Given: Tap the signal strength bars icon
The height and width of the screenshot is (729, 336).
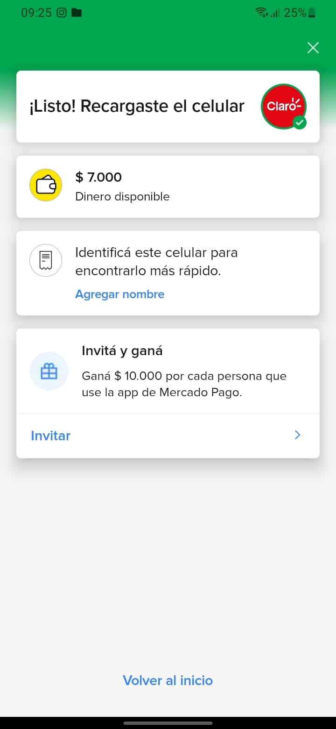Looking at the screenshot, I should coord(275,13).
